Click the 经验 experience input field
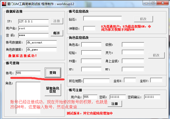Image resolution: width=170 pixels, height=119 pixels. point(91,53)
